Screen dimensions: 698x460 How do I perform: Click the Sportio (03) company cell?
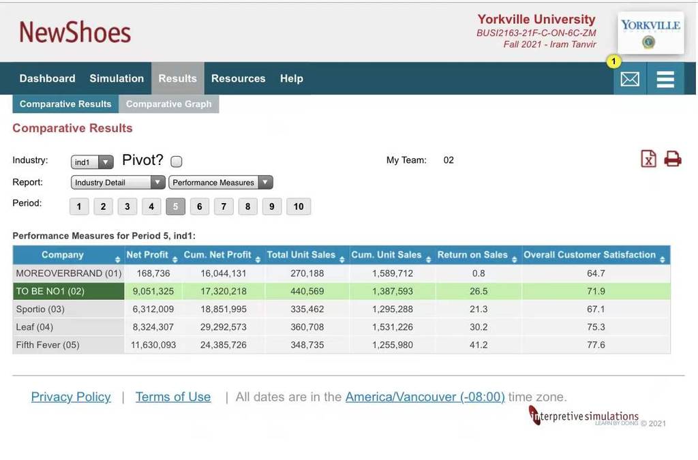click(x=69, y=309)
